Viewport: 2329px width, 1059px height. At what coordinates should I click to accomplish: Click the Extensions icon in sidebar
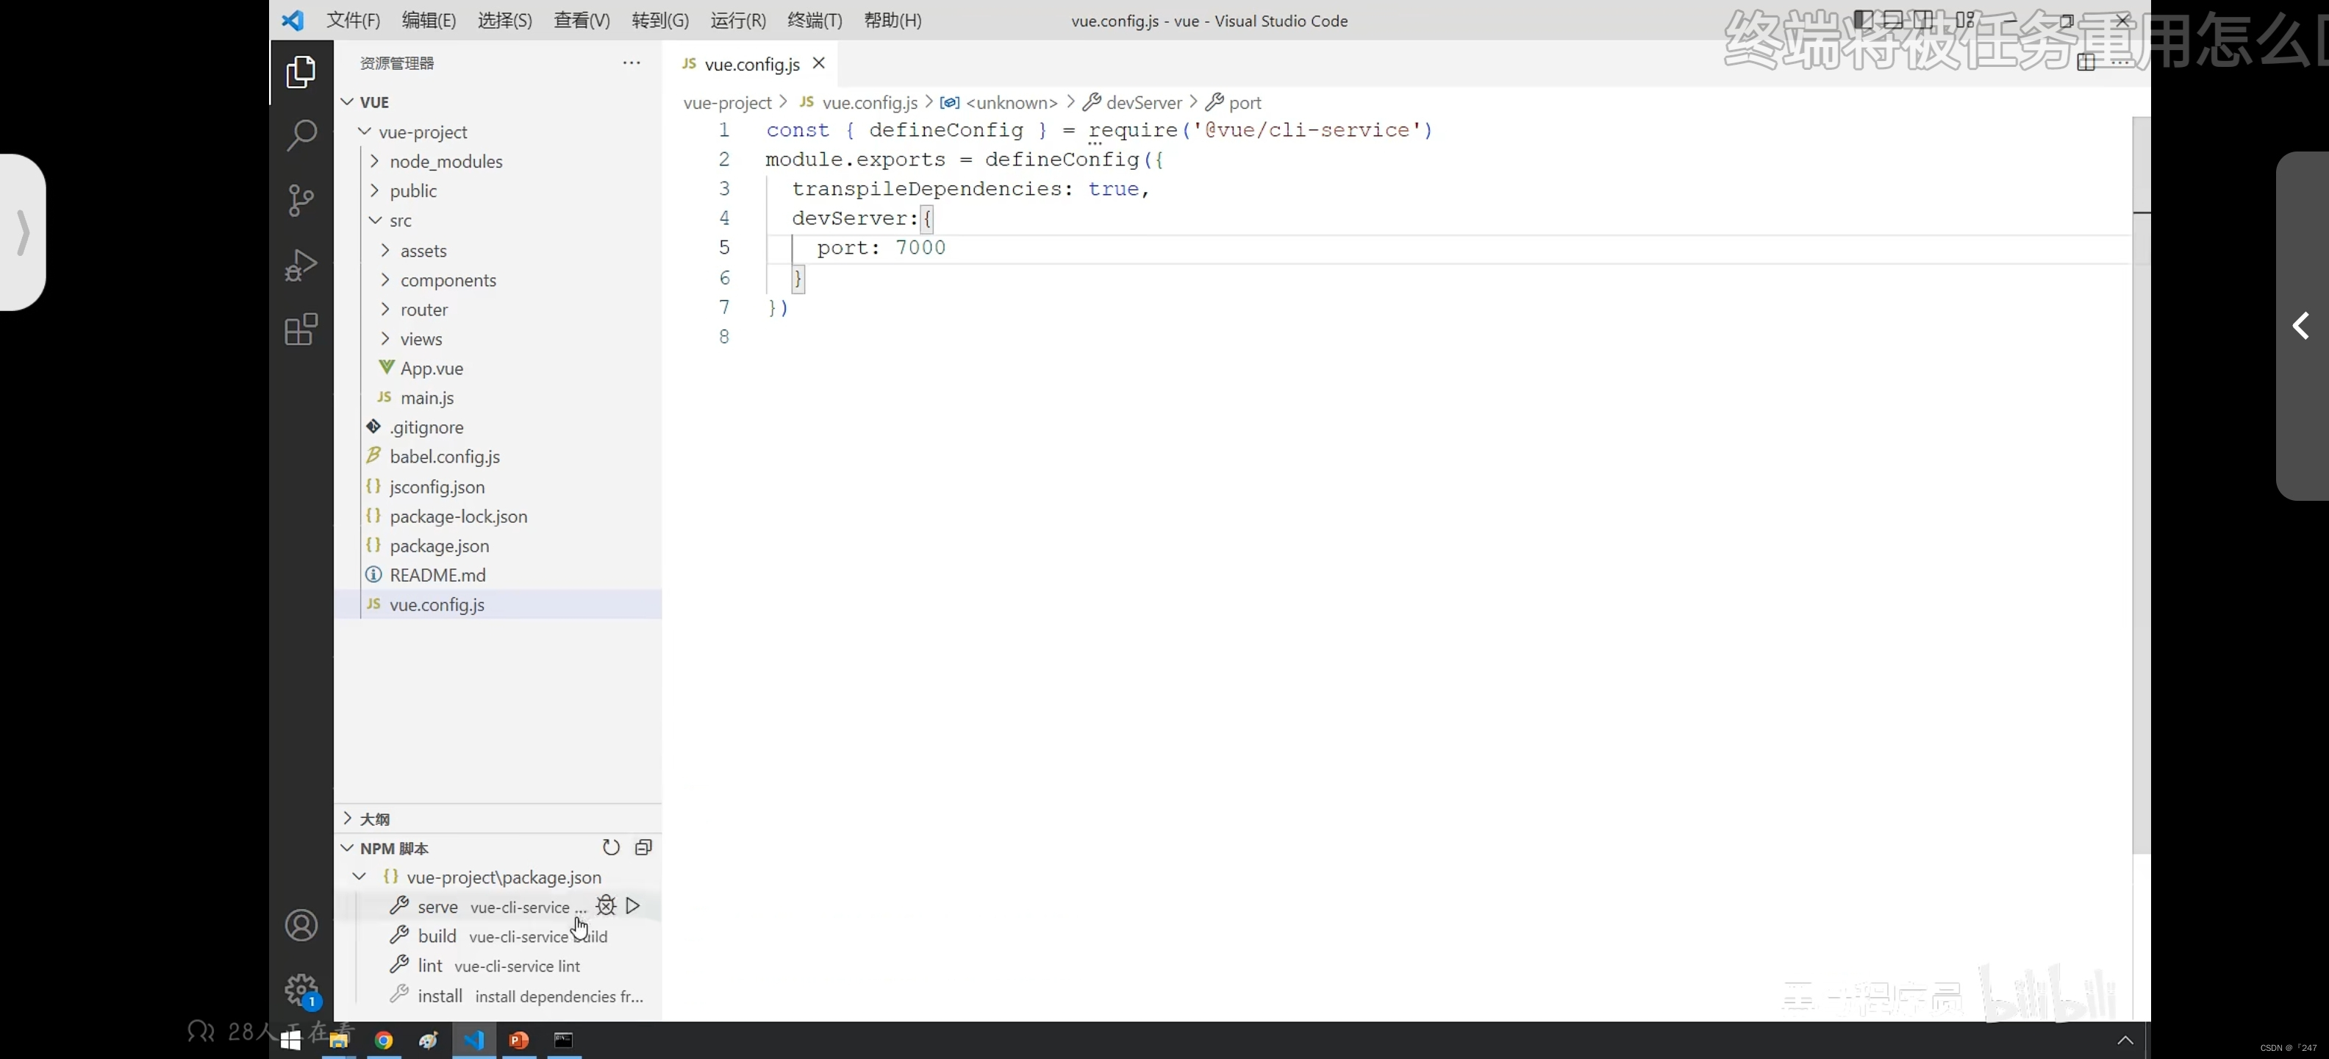coord(301,329)
